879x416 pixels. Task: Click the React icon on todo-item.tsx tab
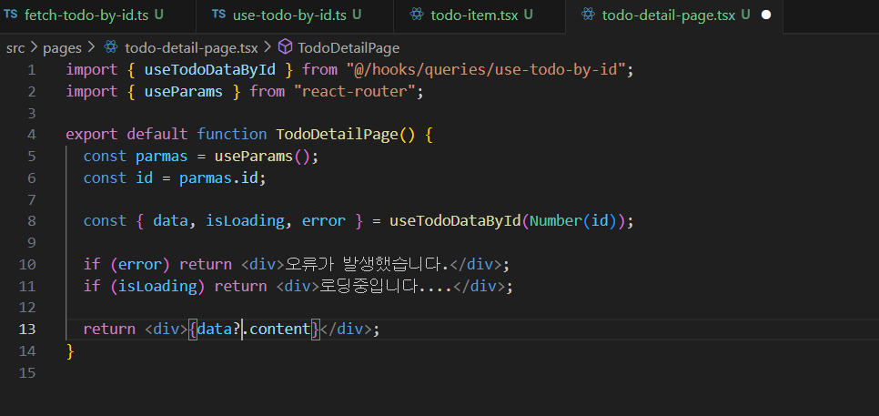[417, 15]
